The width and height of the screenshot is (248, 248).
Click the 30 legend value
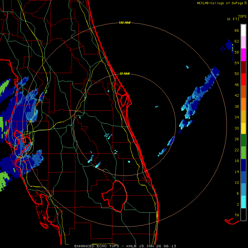[237, 128]
